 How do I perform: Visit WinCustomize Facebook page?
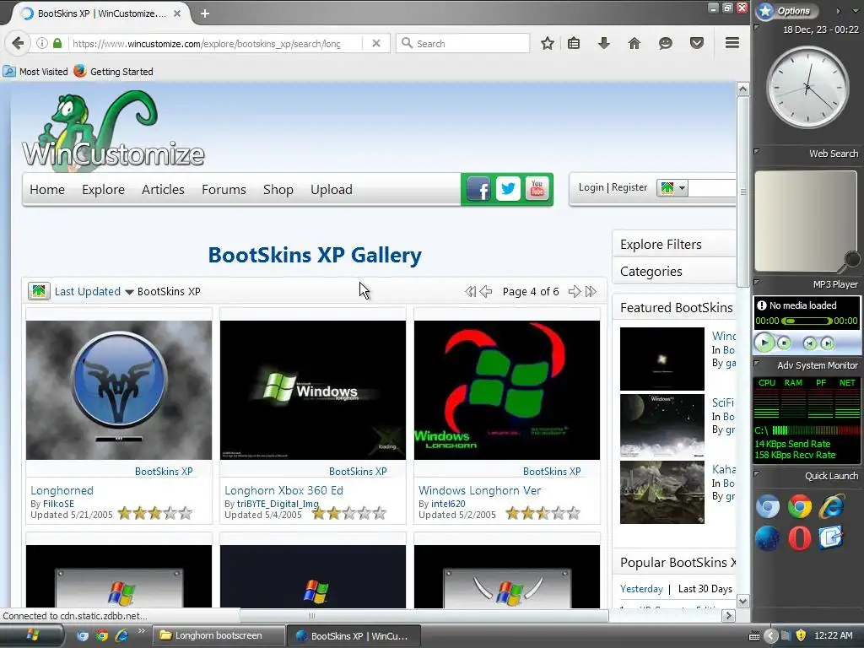click(478, 190)
